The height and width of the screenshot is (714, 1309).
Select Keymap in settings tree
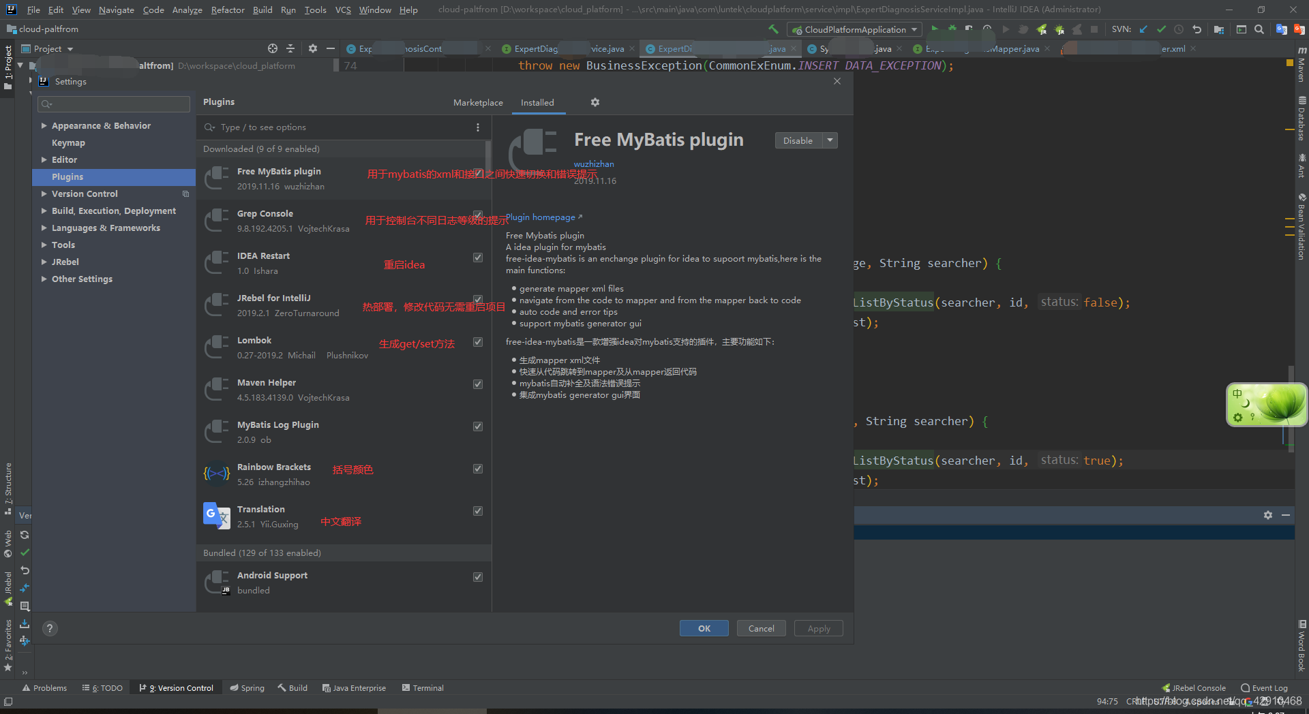click(x=68, y=143)
